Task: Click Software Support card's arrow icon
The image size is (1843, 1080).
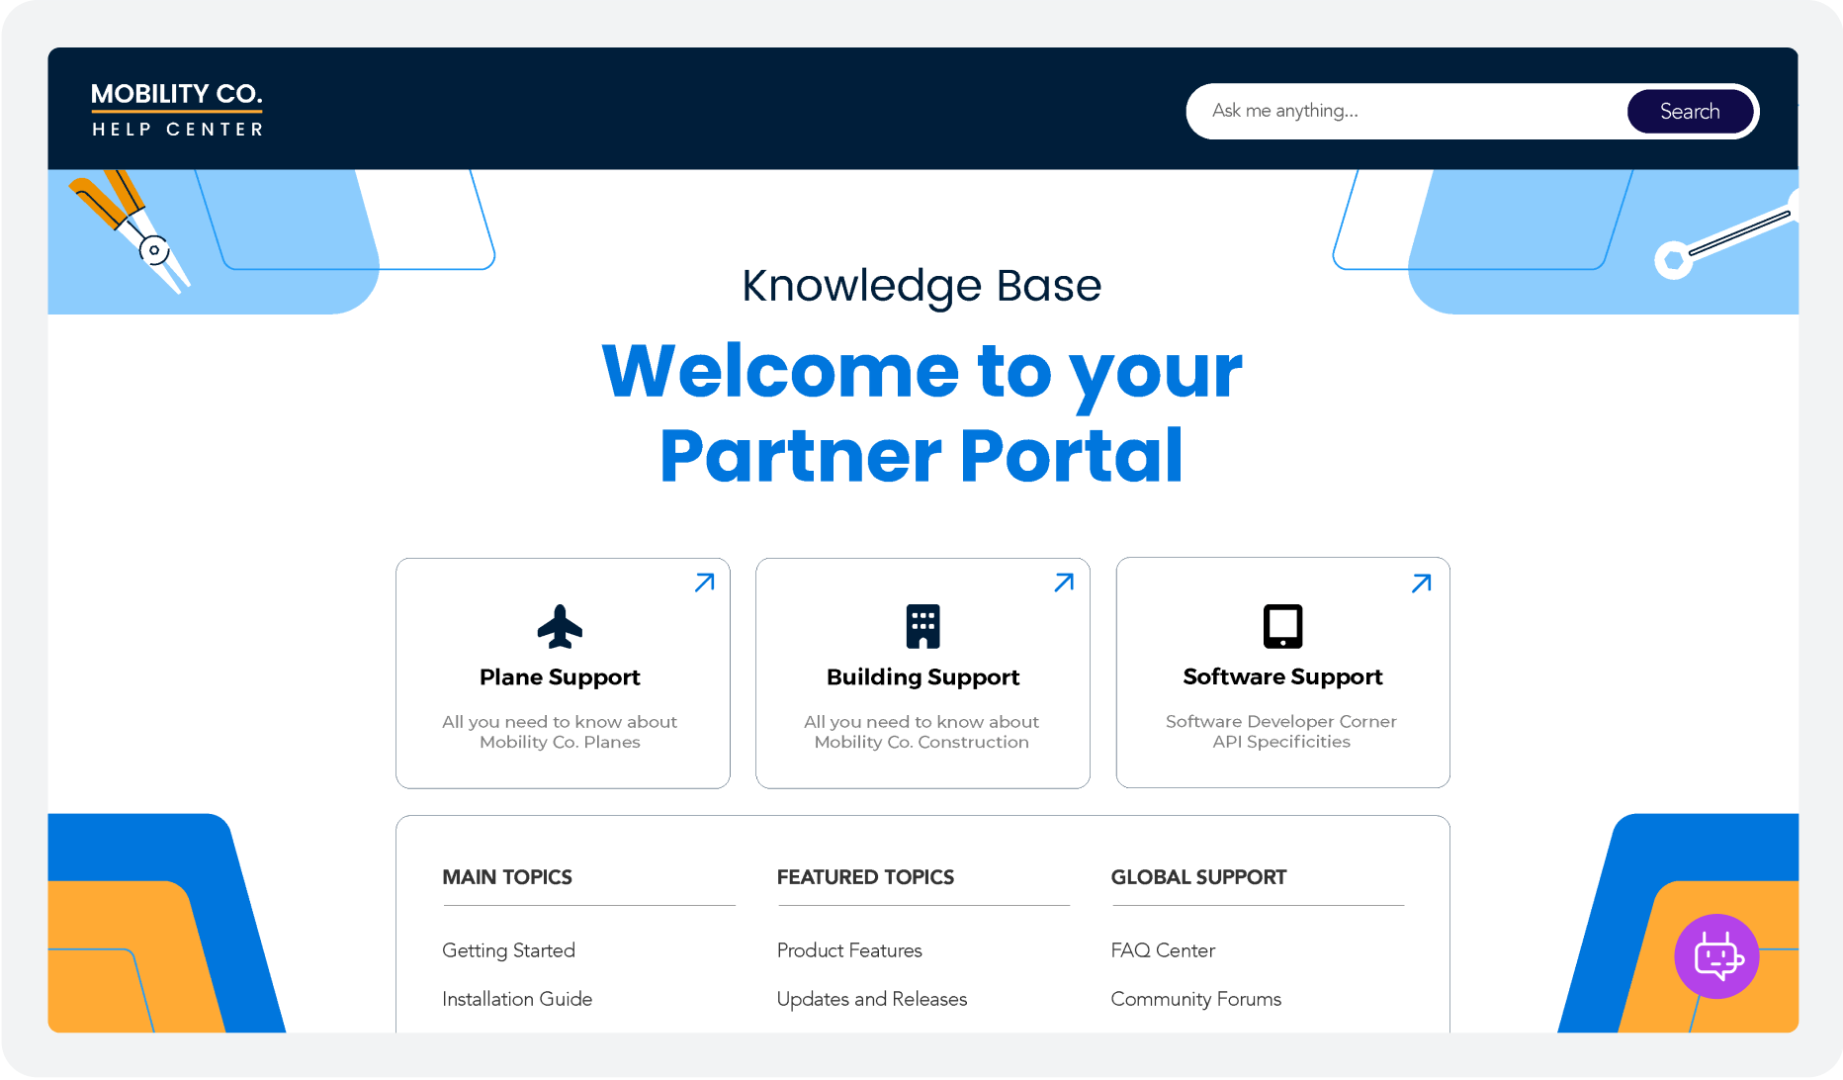Action: [x=1421, y=584]
